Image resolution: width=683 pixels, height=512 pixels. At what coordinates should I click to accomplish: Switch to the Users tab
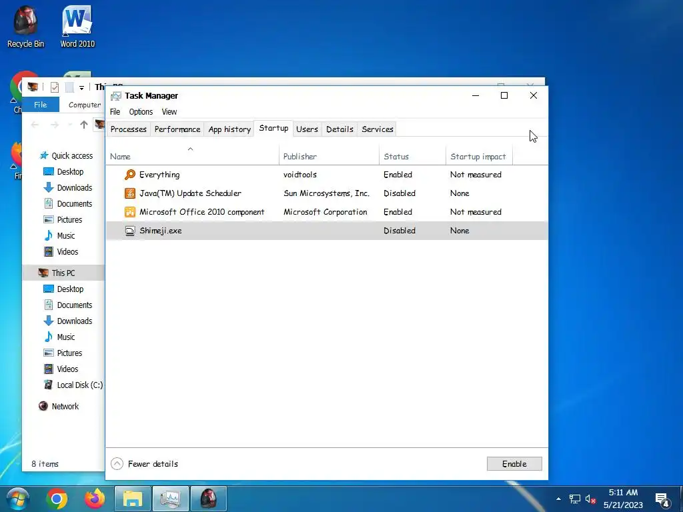click(307, 129)
